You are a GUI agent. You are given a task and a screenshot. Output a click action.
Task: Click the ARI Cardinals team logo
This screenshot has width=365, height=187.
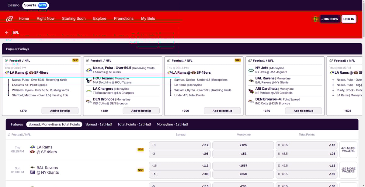click(x=251, y=91)
